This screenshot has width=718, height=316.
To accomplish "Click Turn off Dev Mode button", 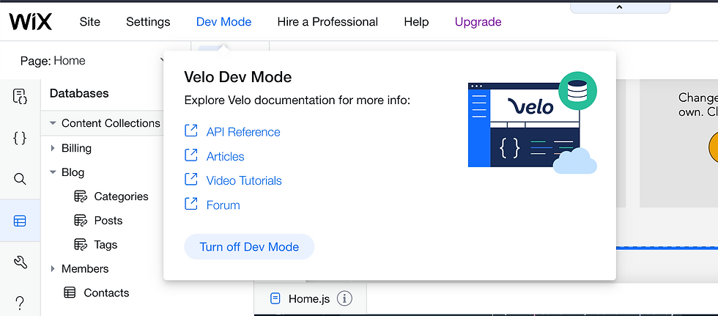I will (249, 247).
